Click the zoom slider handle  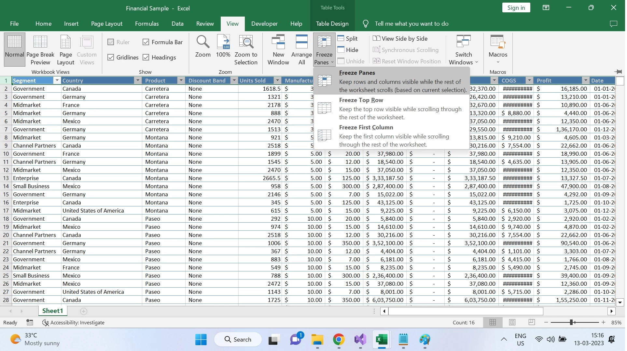(571, 322)
